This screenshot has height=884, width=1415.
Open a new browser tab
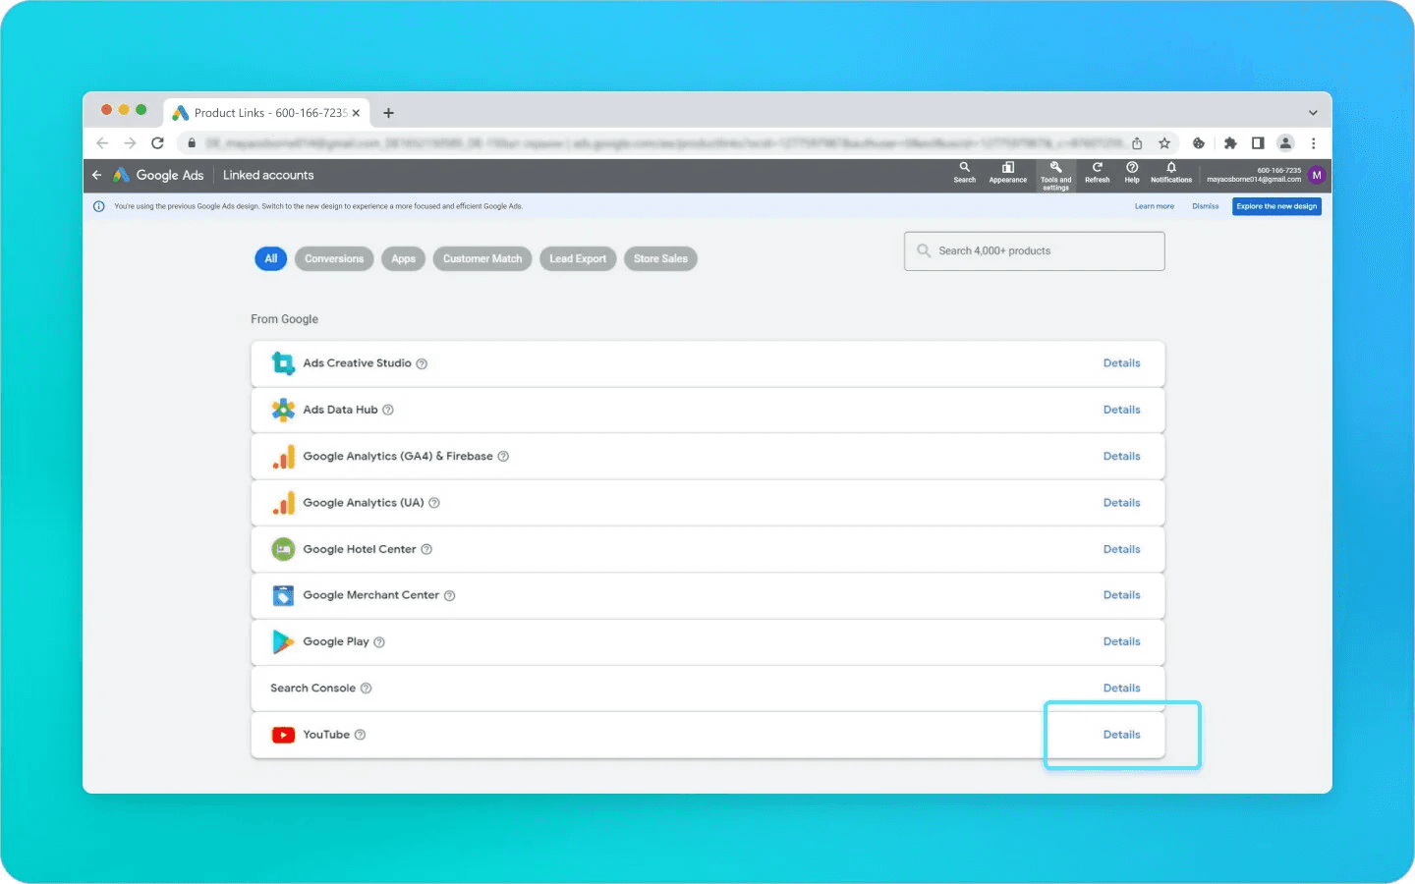[x=388, y=113]
